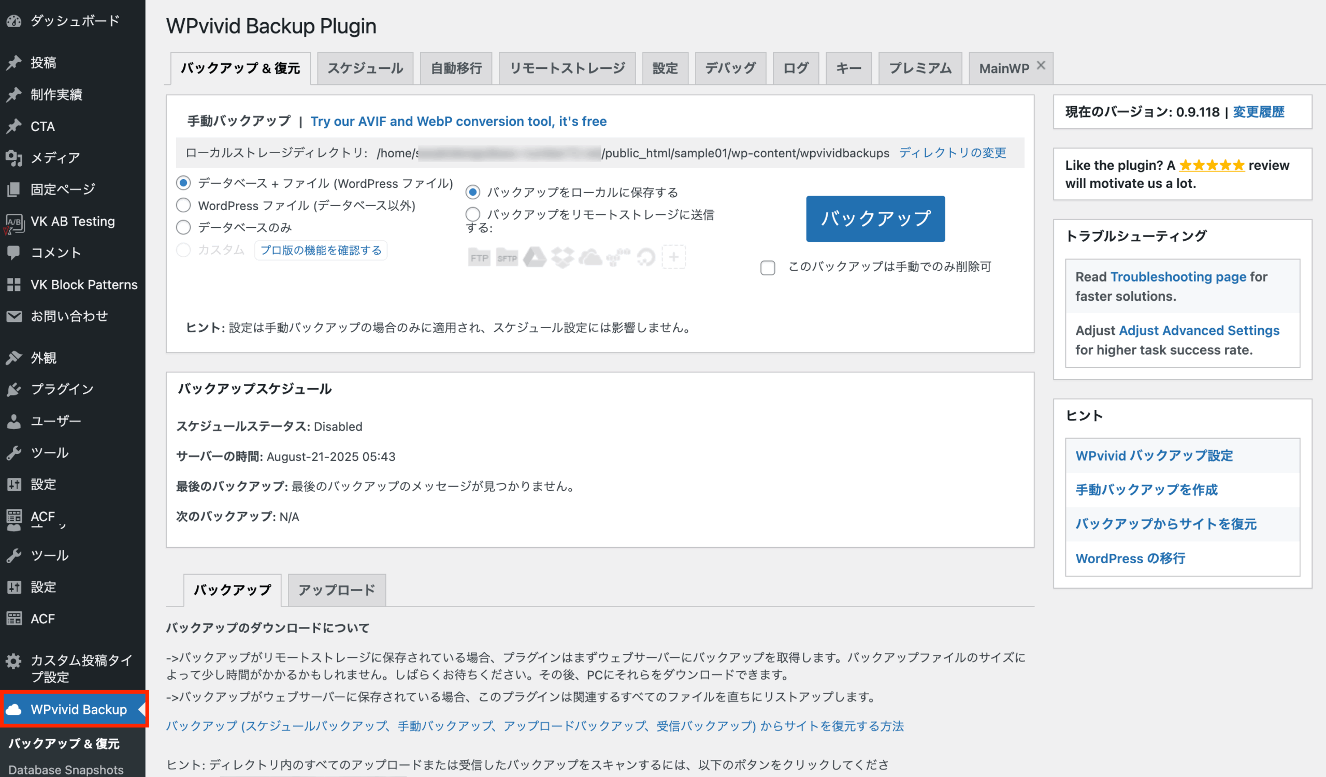Open バックアップからサイトを復元 hint link

pyautogui.click(x=1166, y=524)
